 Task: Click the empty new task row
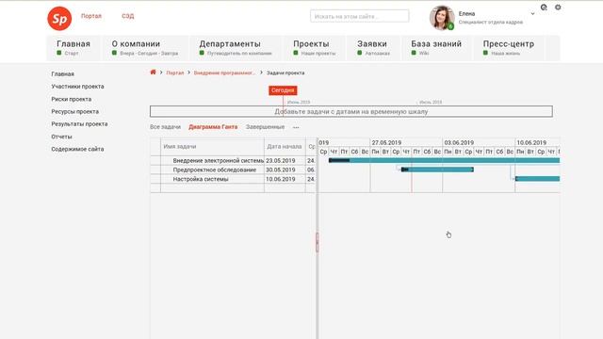233,188
